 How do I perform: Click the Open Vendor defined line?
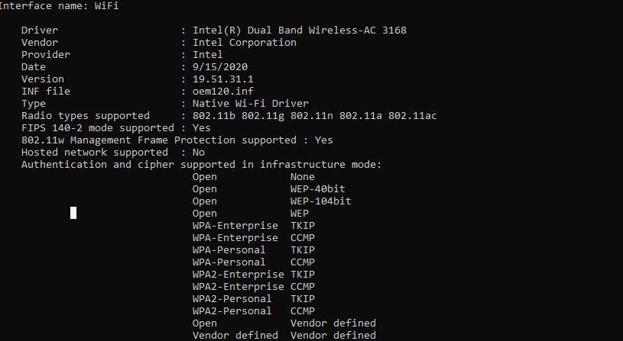coord(284,323)
